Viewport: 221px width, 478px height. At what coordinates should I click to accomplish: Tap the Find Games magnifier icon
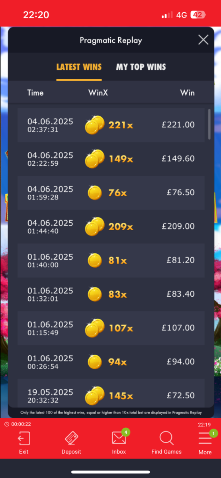[166, 439]
